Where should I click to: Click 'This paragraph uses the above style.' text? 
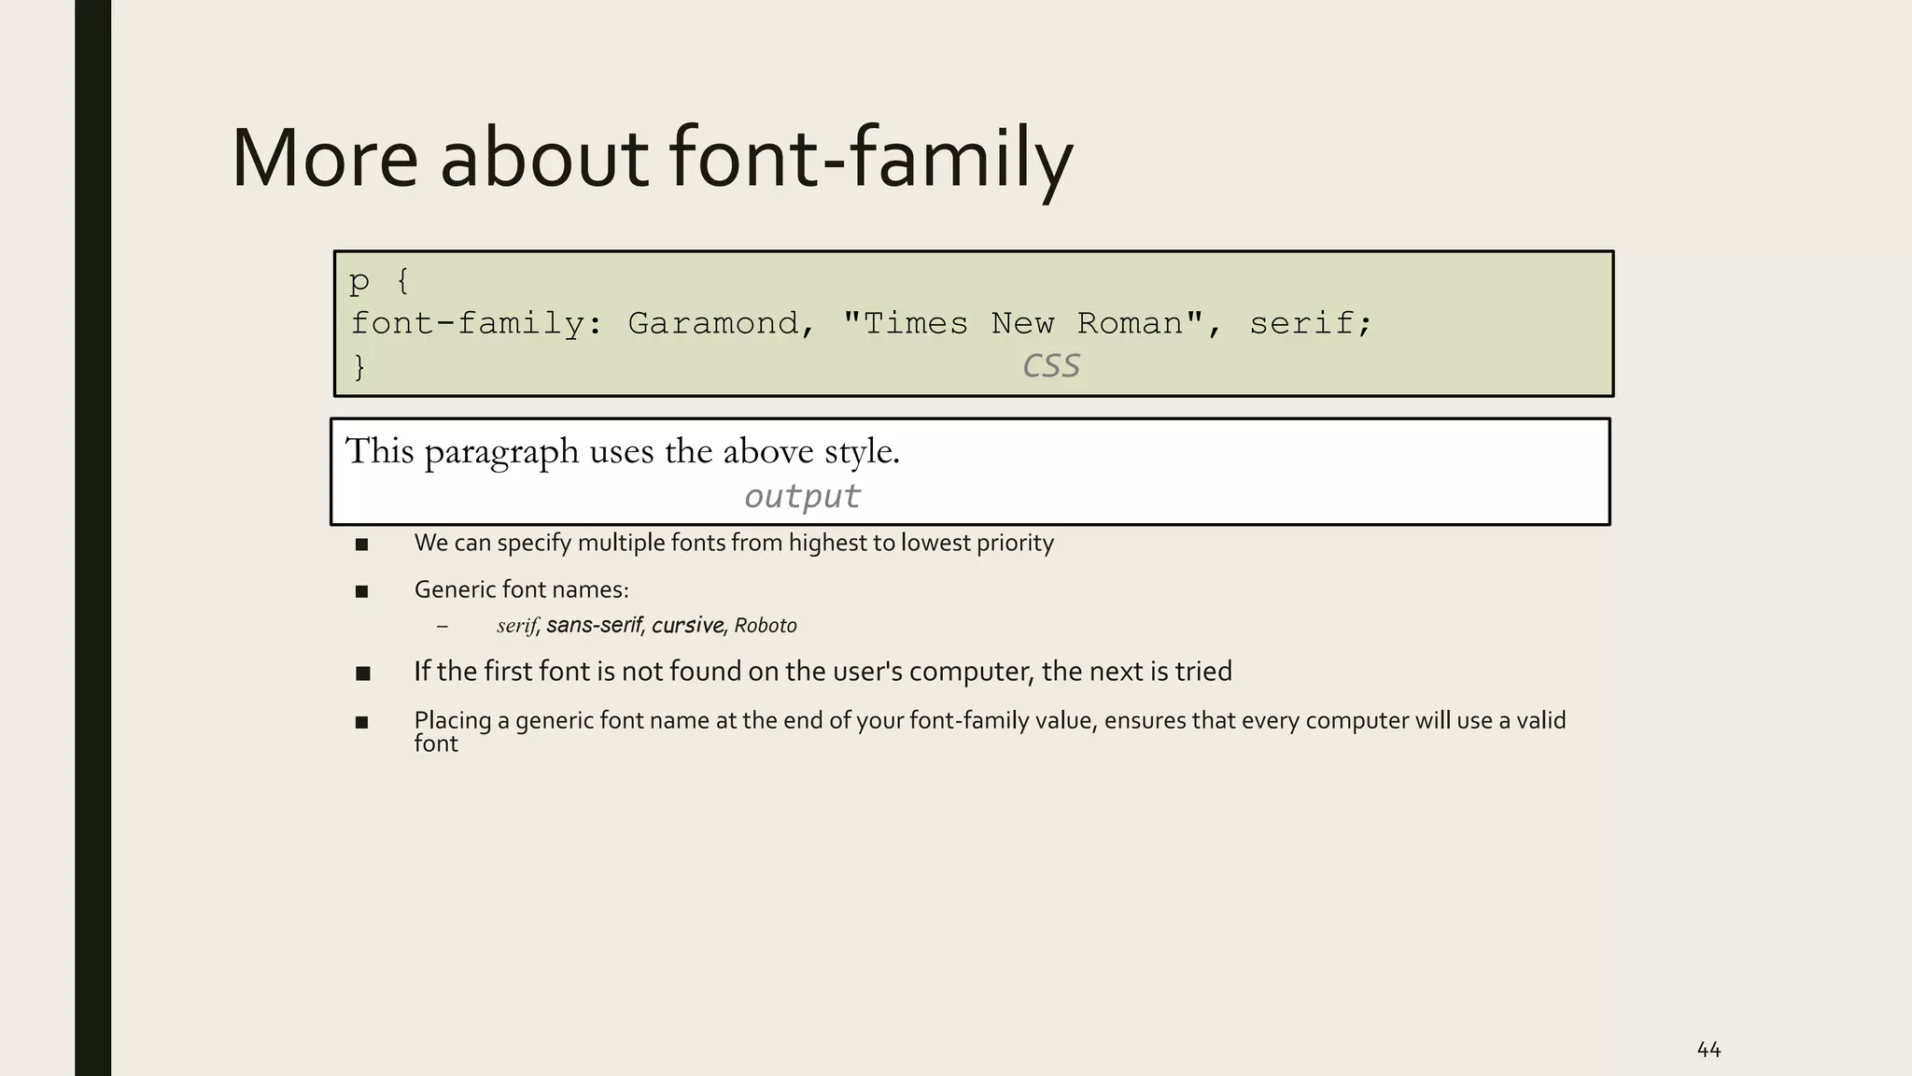pyautogui.click(x=622, y=451)
